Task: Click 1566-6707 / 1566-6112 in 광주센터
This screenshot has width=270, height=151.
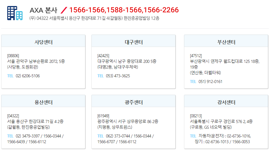Action: (x=117, y=142)
